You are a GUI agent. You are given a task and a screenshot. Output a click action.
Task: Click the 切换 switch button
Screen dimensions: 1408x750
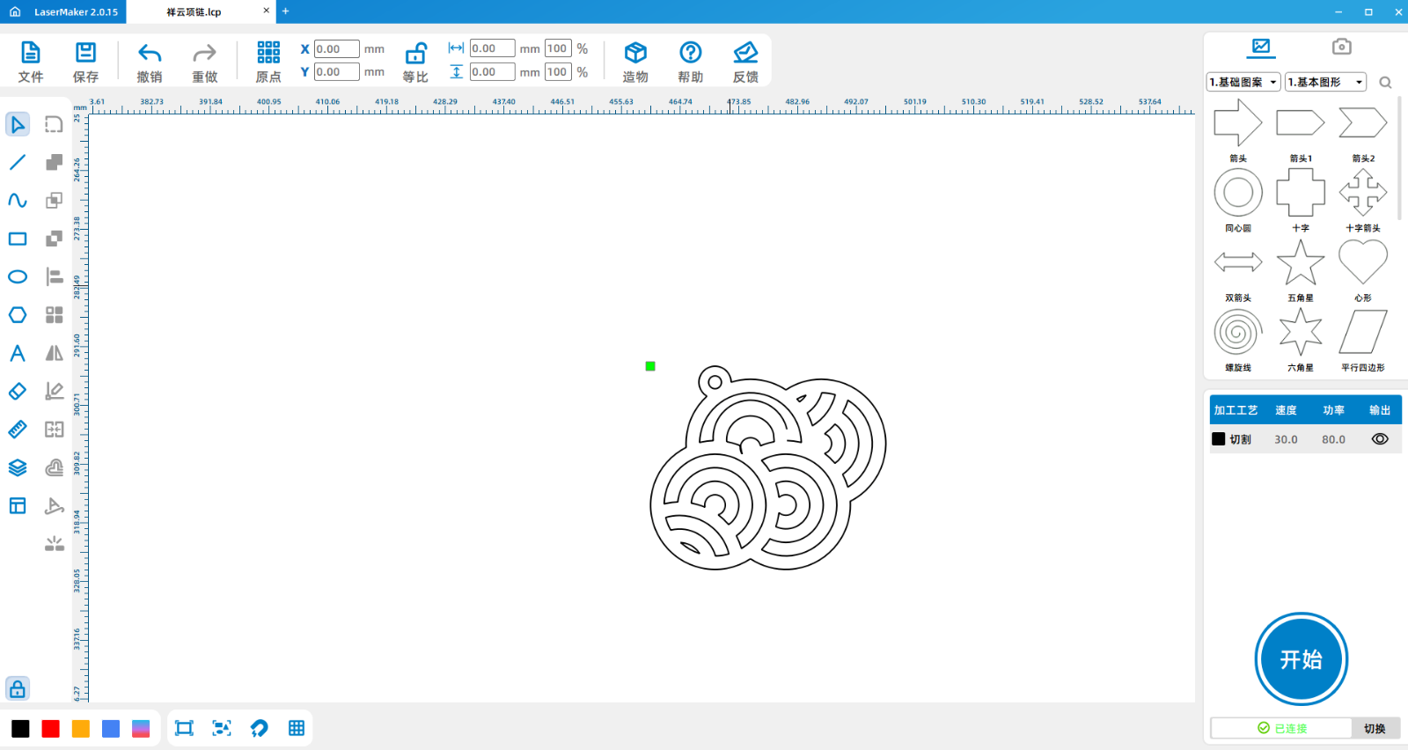[1375, 728]
